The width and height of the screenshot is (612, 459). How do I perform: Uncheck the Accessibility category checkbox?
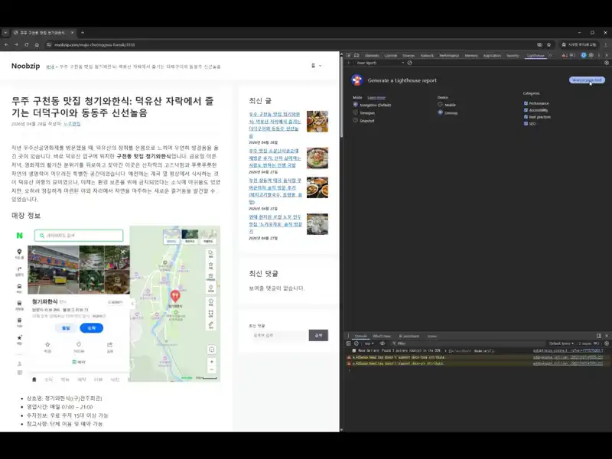pos(525,111)
